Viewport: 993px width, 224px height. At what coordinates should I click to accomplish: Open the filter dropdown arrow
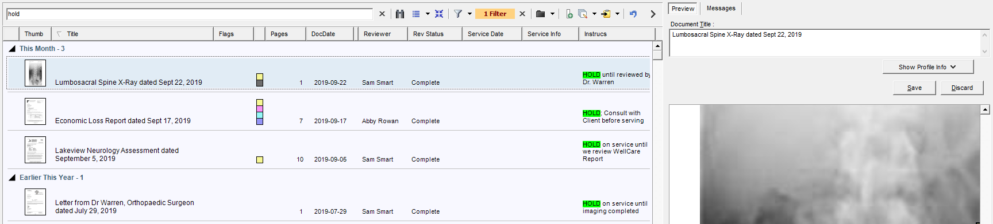[x=469, y=14]
